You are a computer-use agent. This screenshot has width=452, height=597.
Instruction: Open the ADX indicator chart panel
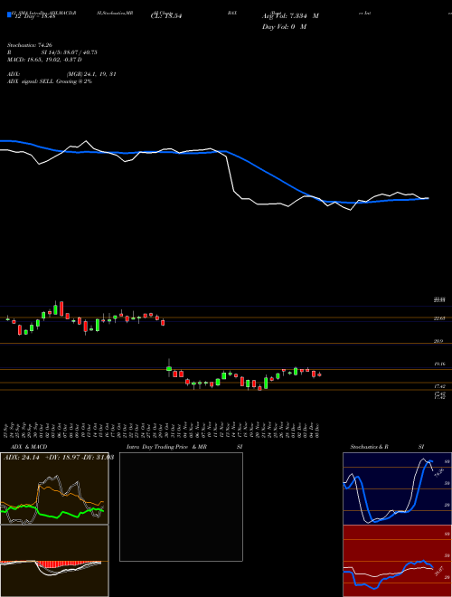click(54, 488)
